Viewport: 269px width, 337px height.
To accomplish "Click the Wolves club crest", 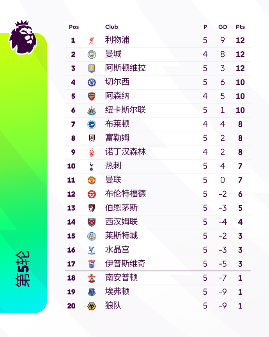I will 92,306.
